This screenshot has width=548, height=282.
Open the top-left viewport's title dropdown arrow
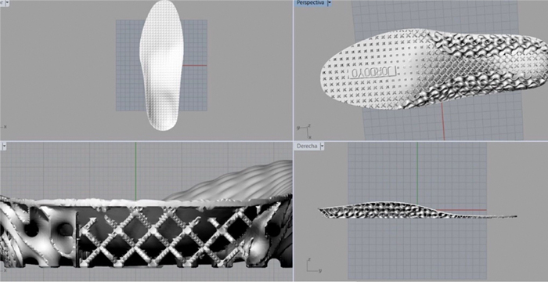click(8, 3)
